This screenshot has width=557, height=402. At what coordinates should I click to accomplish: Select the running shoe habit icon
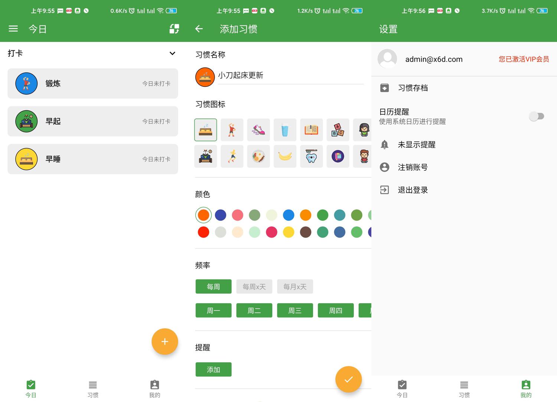[x=258, y=130]
